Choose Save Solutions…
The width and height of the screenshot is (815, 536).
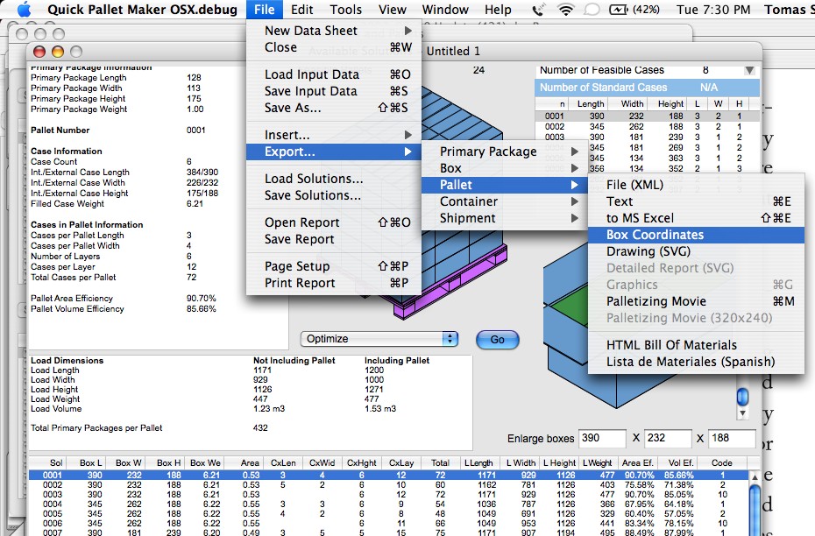pyautogui.click(x=333, y=195)
